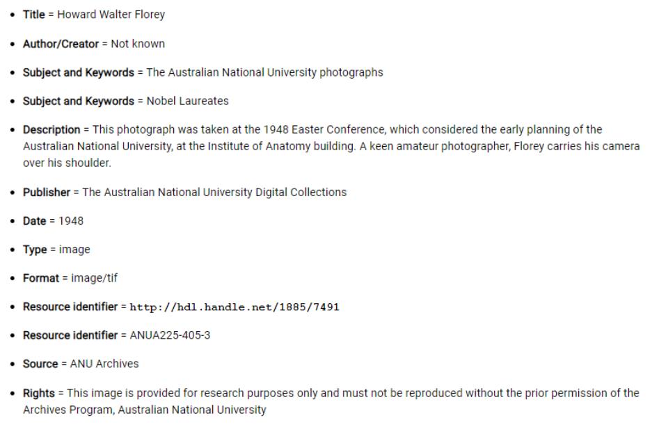The height and width of the screenshot is (427, 659).
Task: Click the 'Not known' author value
Action: (x=138, y=44)
